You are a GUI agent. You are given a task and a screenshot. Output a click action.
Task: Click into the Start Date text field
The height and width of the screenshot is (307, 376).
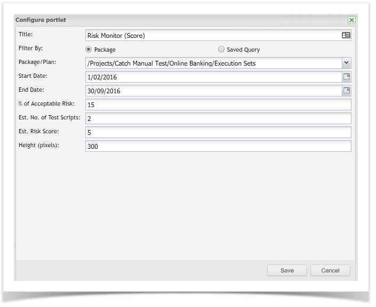(x=213, y=77)
